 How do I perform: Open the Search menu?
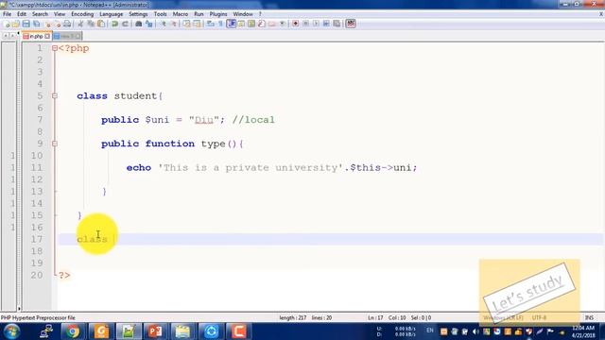coord(40,14)
